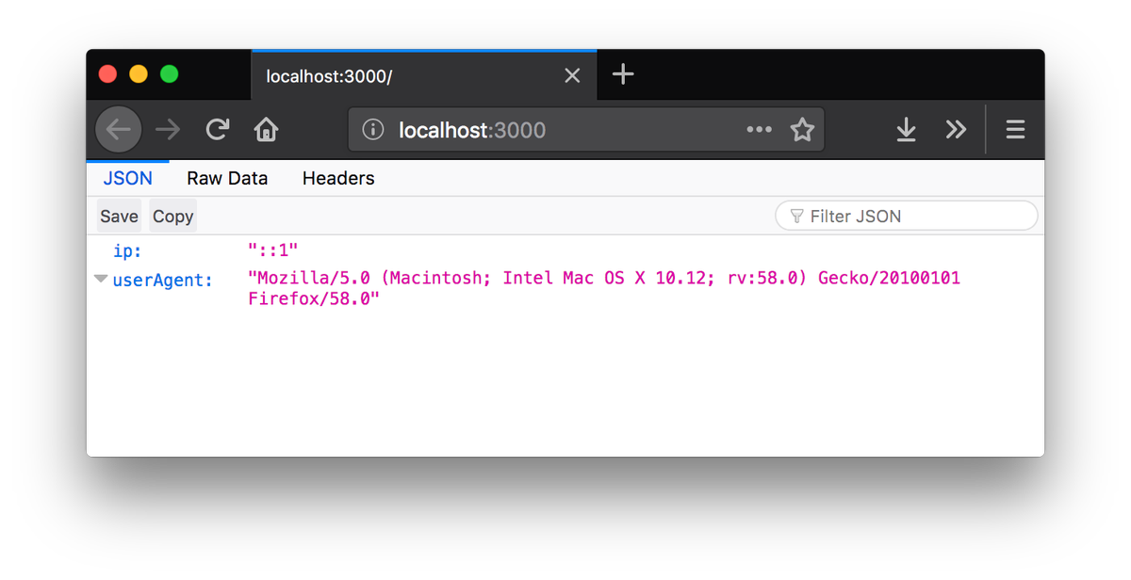Switch to the Raw Data tab
The image size is (1131, 580).
click(x=227, y=178)
